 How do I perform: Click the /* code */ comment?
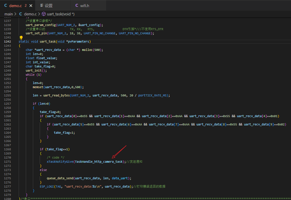click(x=55, y=158)
